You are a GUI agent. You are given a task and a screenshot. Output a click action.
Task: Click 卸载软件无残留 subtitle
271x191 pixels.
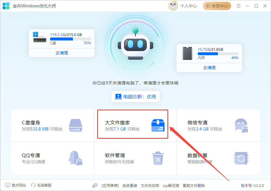tap(120, 162)
